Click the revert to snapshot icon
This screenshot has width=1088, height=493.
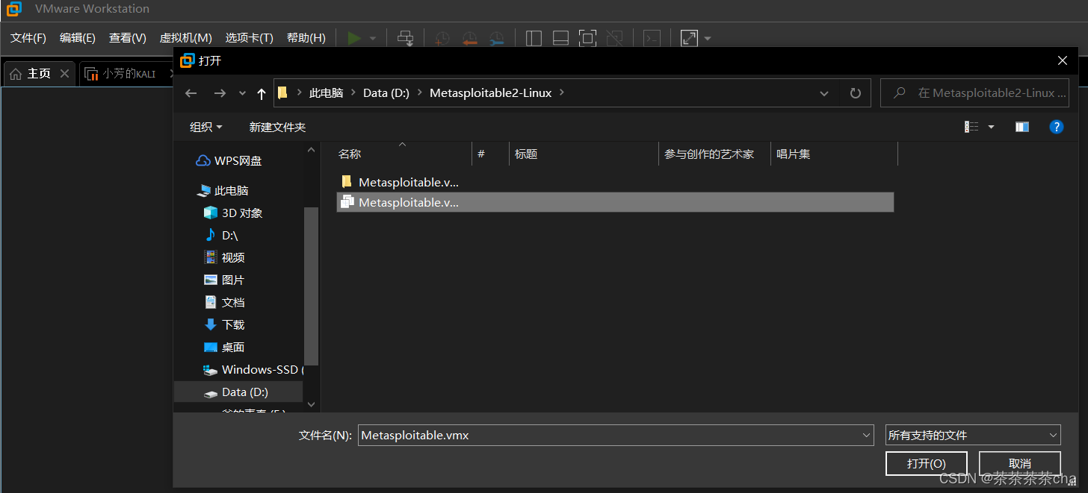469,38
